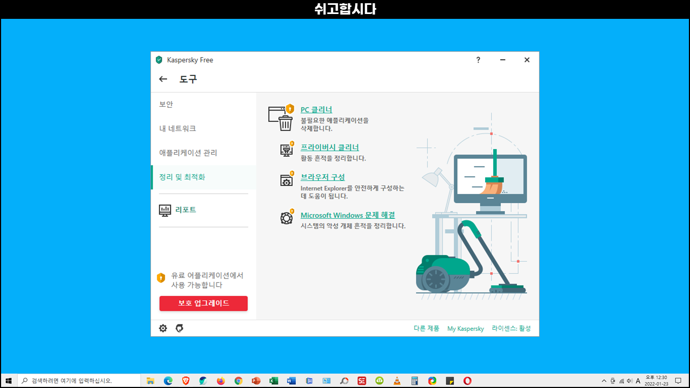Screen dimensions: 690x388
Task: Open the PC 클리너 link
Action: 316,110
